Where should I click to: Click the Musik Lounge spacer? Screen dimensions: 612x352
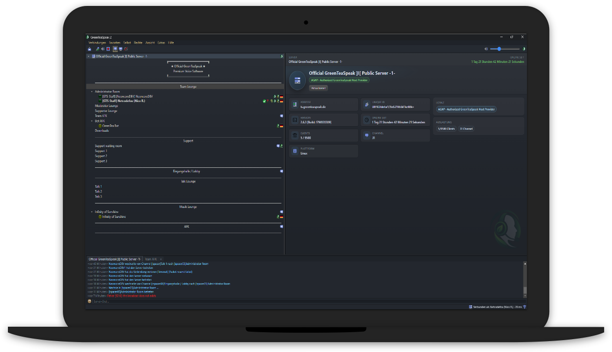(x=188, y=207)
